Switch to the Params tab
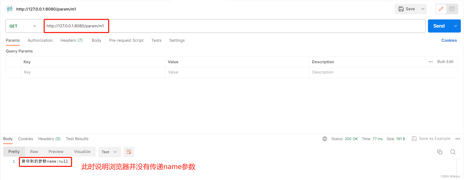 [x=13, y=40]
